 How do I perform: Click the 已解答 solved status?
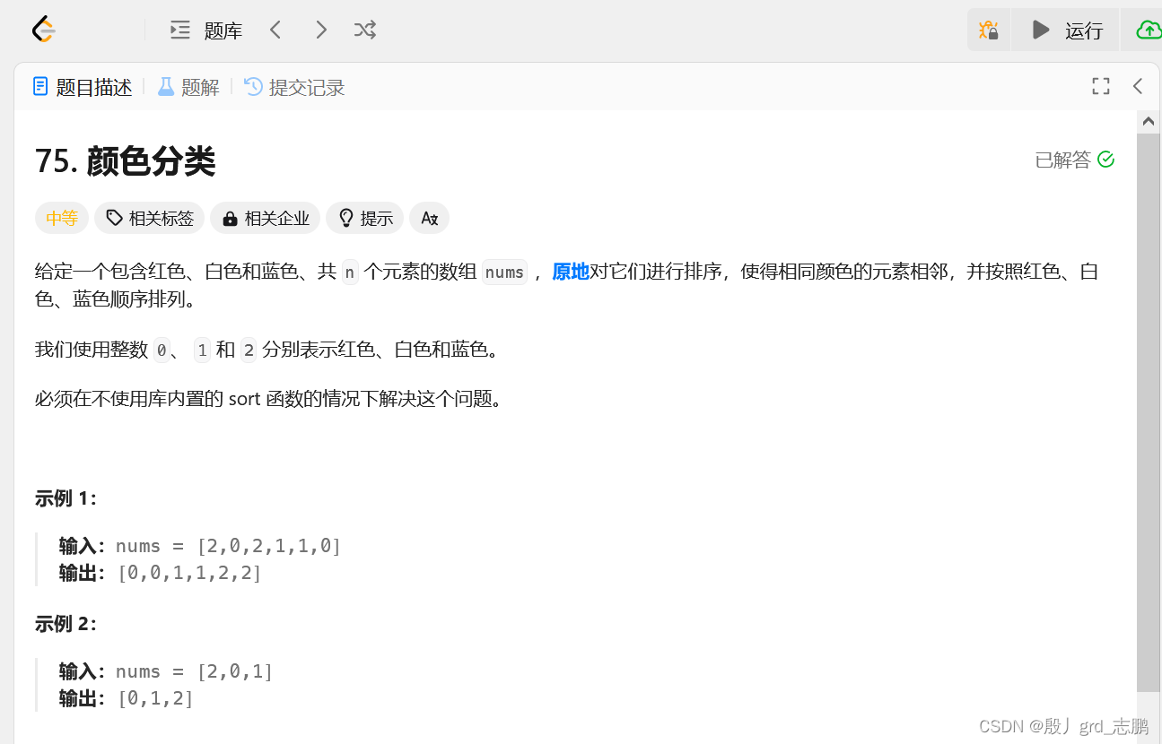pyautogui.click(x=1074, y=160)
